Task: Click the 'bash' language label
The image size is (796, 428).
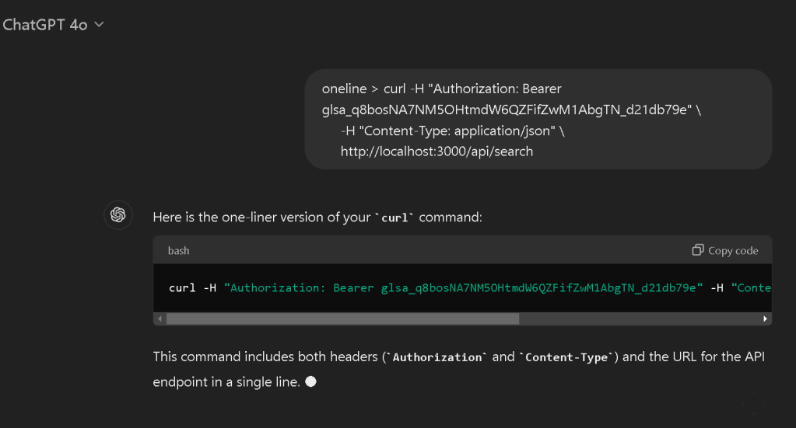Action: [179, 251]
